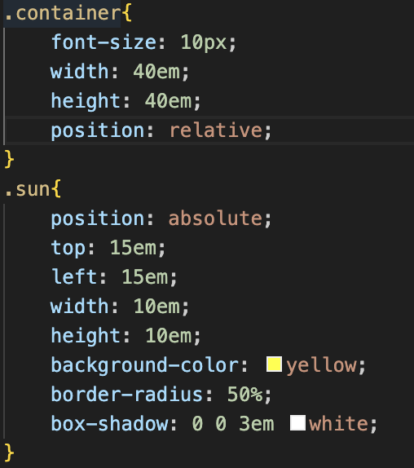Image resolution: width=414 pixels, height=468 pixels.
Task: Click the 3em blur value
Action: click(257, 423)
